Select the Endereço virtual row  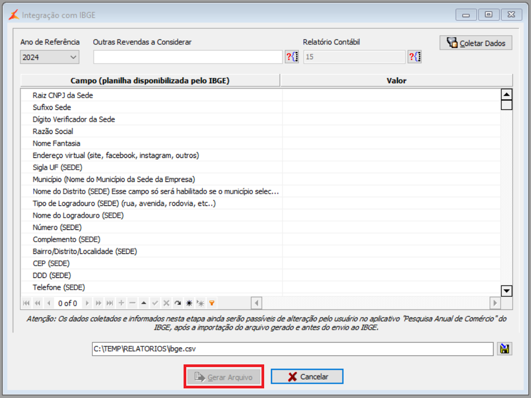(260, 155)
